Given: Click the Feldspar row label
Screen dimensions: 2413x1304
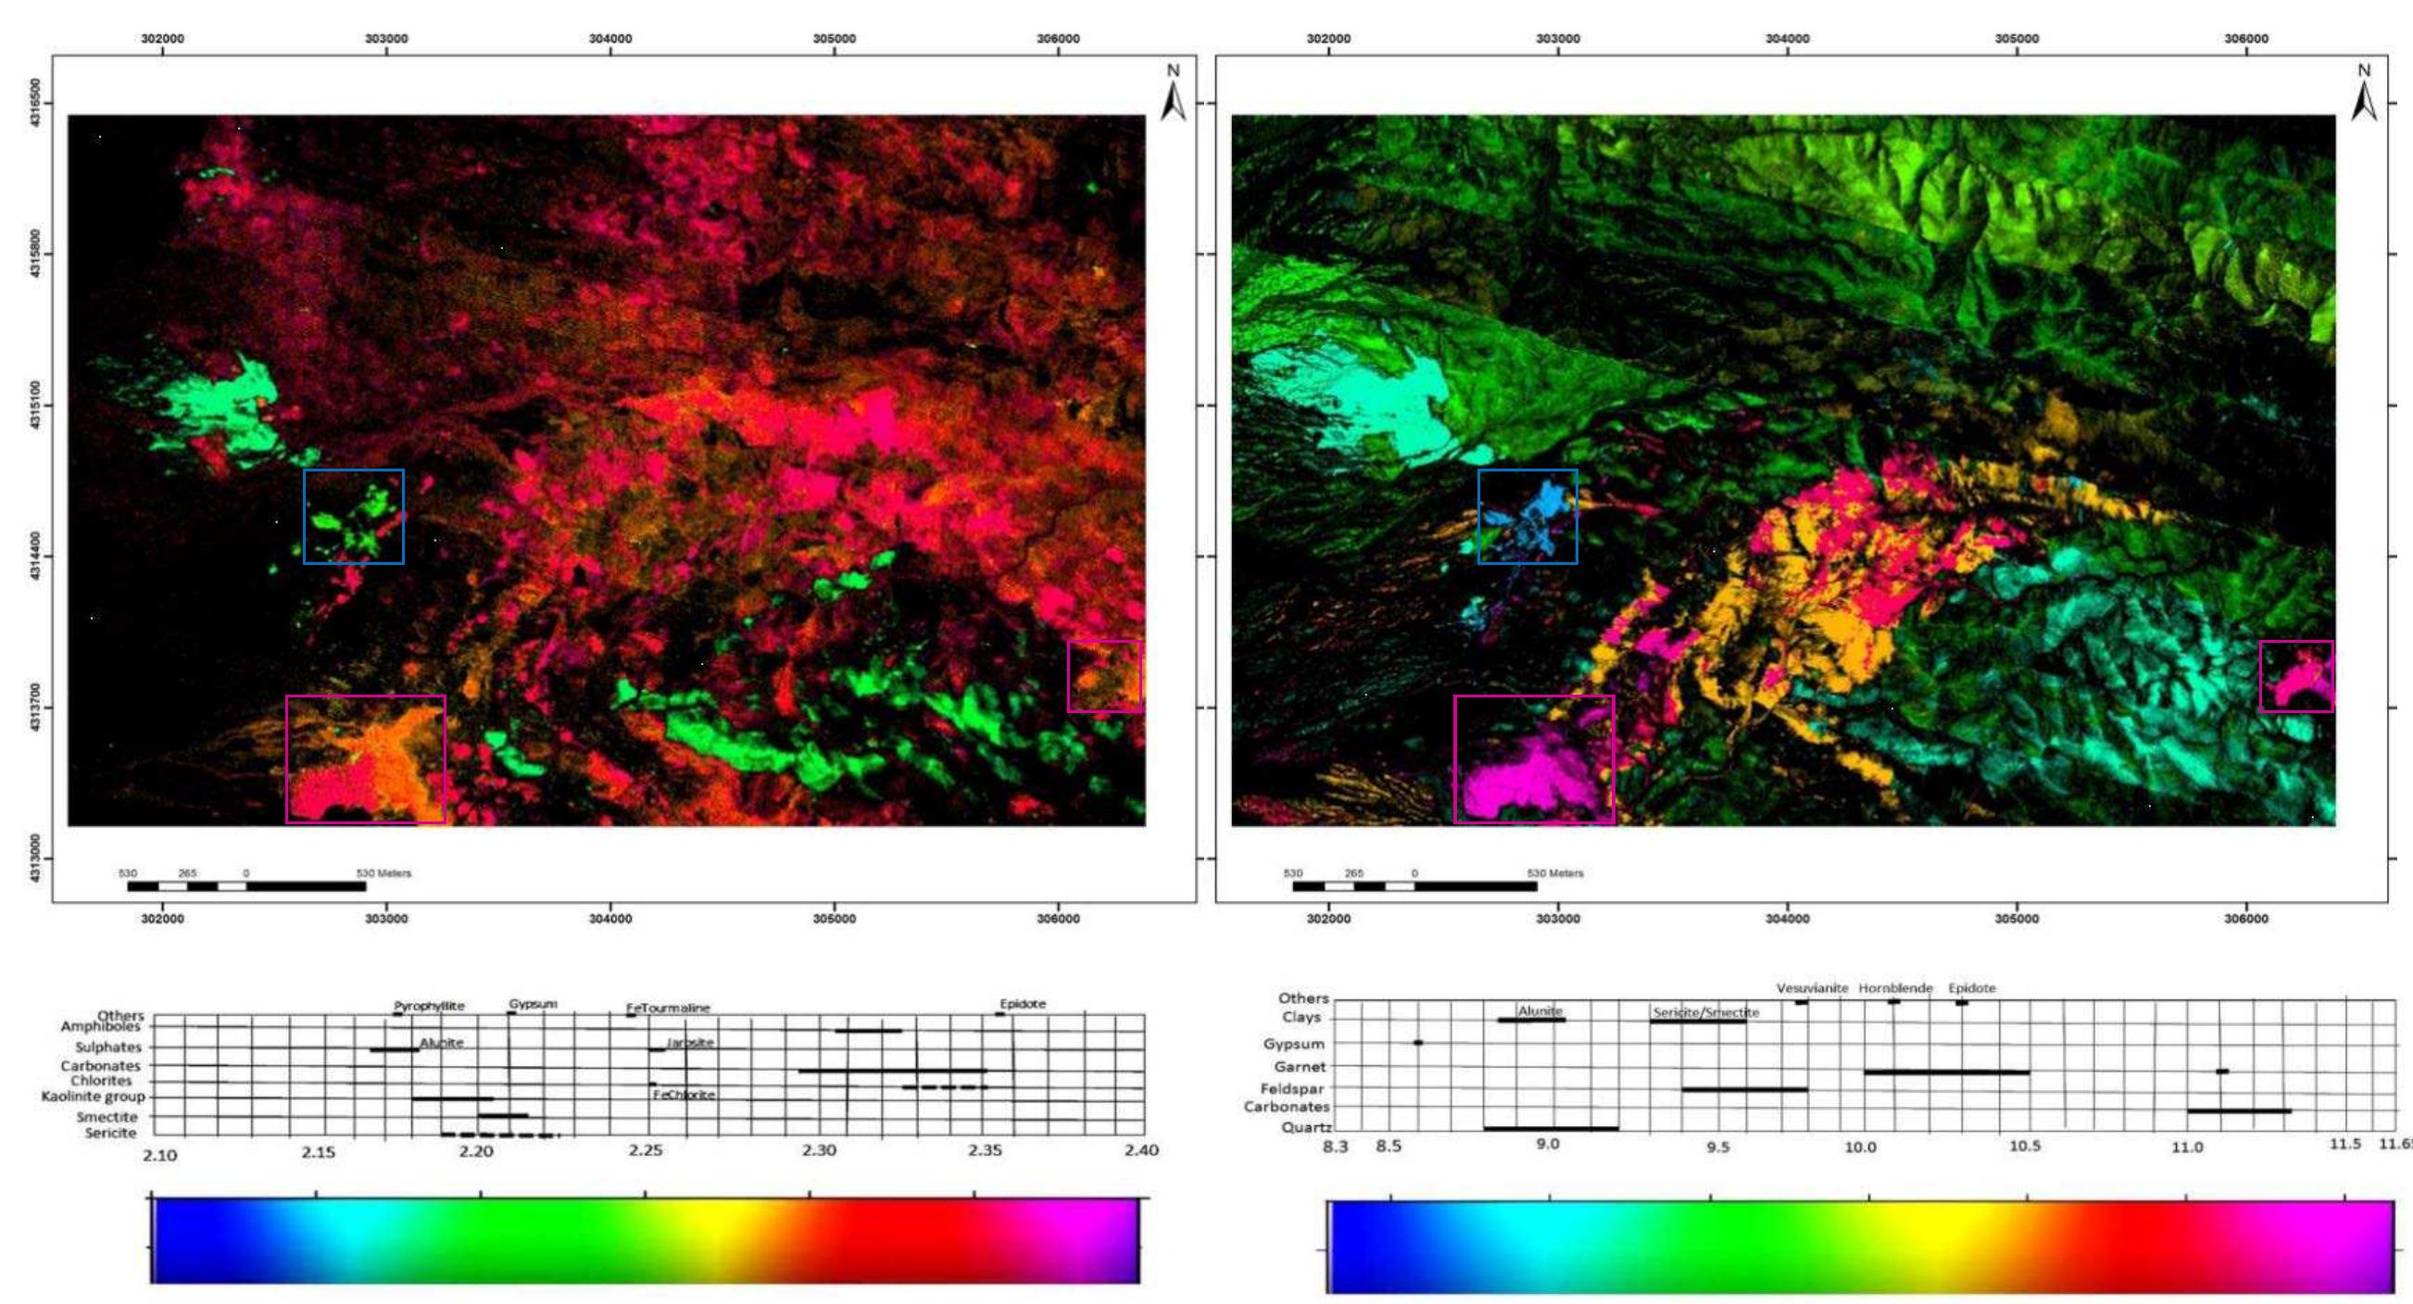Looking at the screenshot, I should pos(1293,1089).
